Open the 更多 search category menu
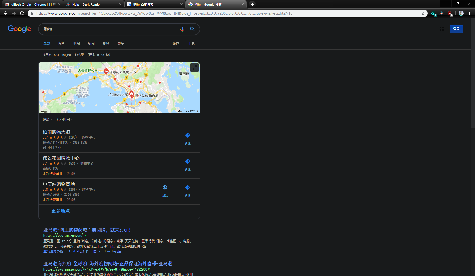The width and height of the screenshot is (475, 276). 121,43
